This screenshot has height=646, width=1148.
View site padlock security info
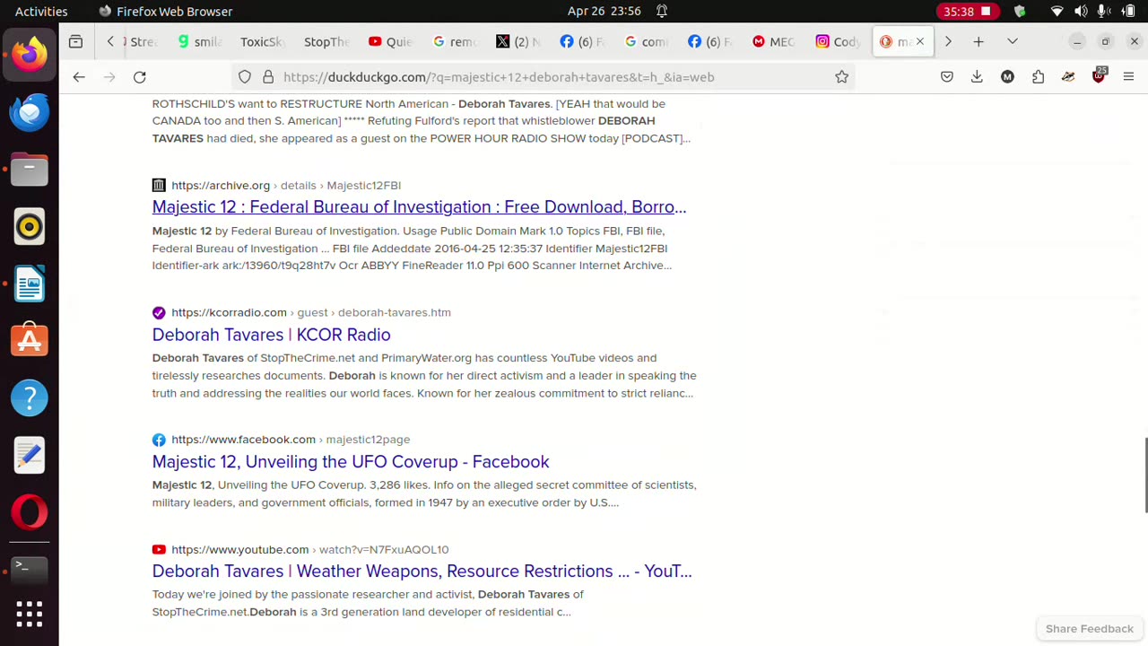[268, 77]
